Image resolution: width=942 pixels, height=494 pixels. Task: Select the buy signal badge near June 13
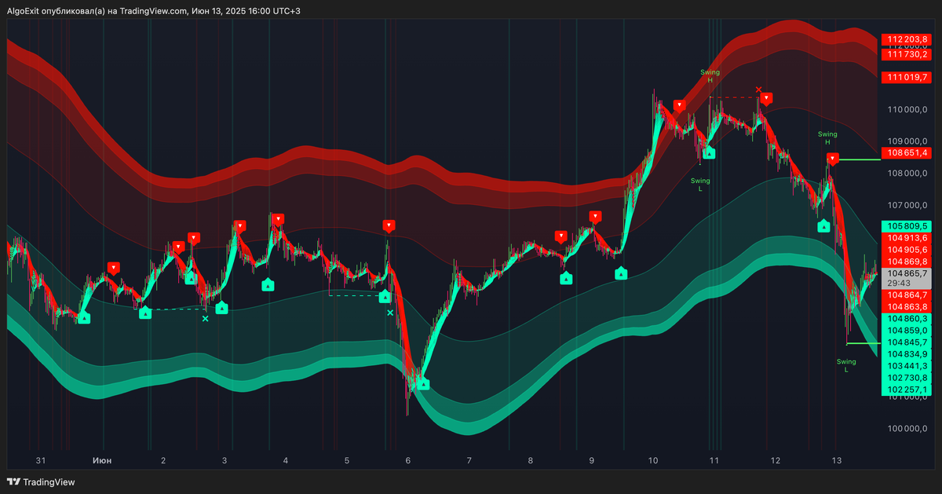click(x=823, y=226)
